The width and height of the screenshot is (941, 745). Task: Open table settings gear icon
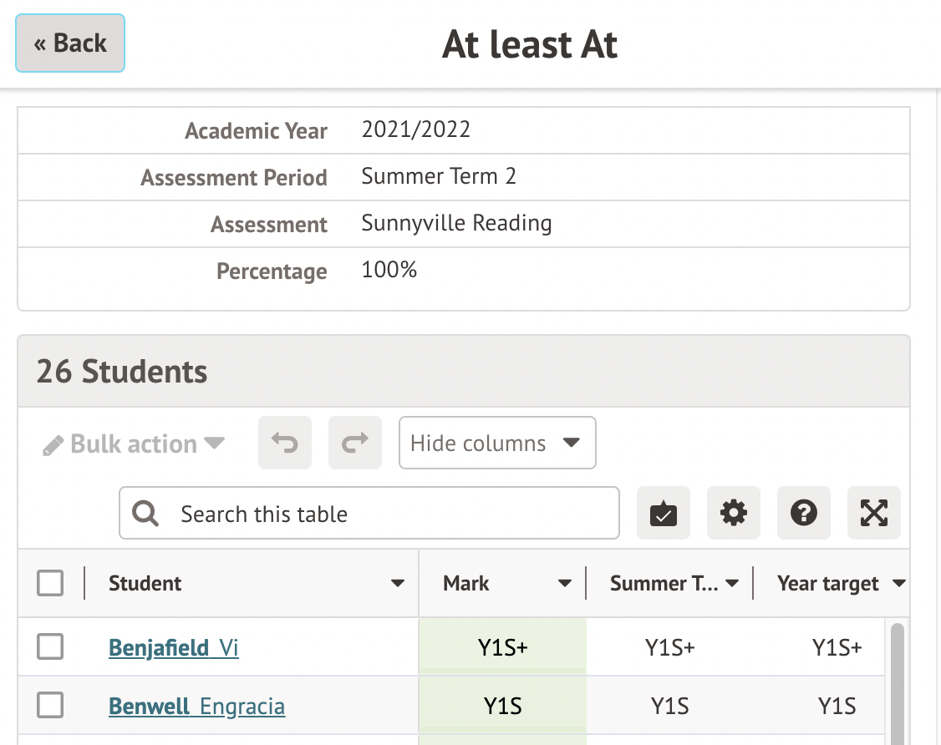(x=734, y=513)
